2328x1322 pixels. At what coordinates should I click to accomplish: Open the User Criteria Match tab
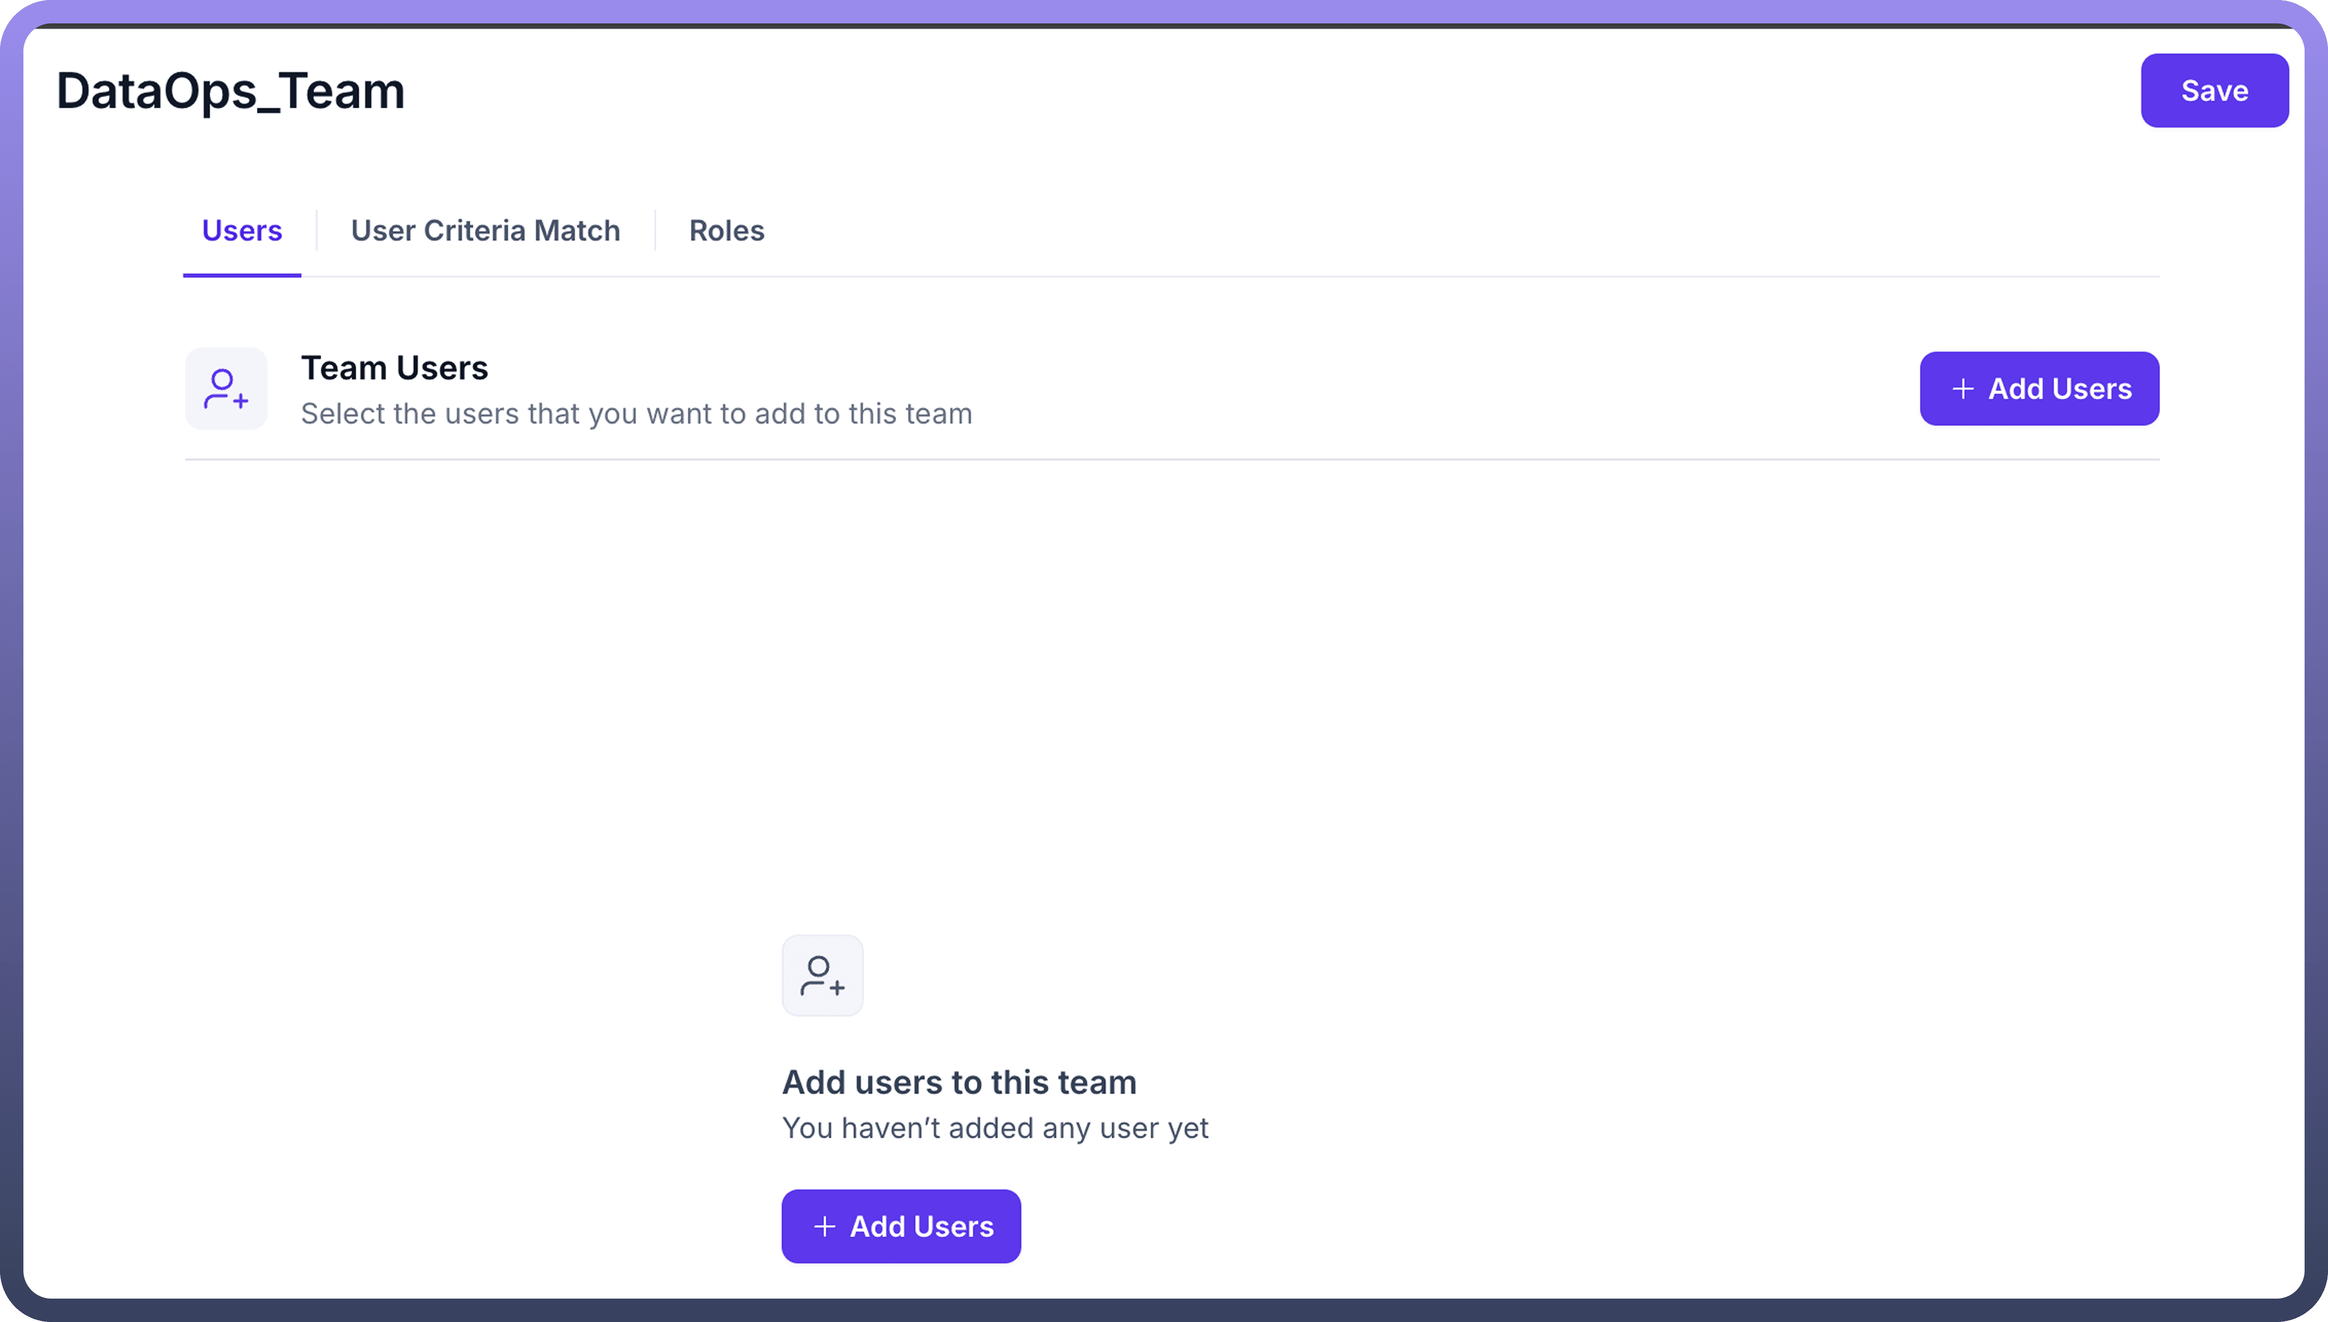point(485,230)
